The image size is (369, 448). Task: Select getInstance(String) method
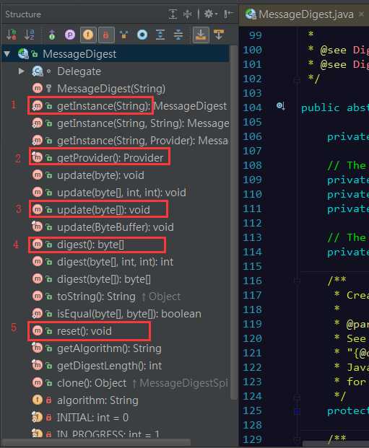pos(115,106)
